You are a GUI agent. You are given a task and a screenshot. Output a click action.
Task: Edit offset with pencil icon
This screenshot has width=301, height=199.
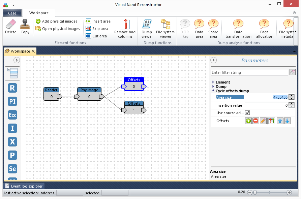263,121
